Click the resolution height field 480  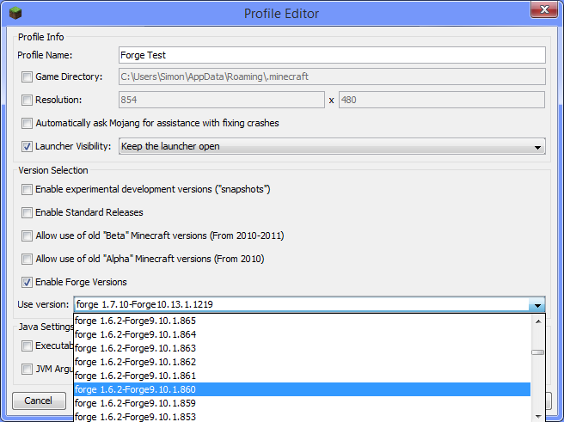click(x=442, y=100)
